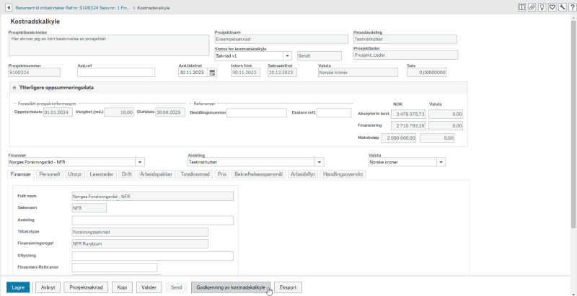Click the Finansieringsregel value NFR Rundsum
Image resolution: width=577 pixels, height=296 pixels.
(140, 244)
